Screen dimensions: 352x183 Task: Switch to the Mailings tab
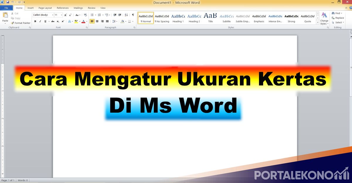78,8
